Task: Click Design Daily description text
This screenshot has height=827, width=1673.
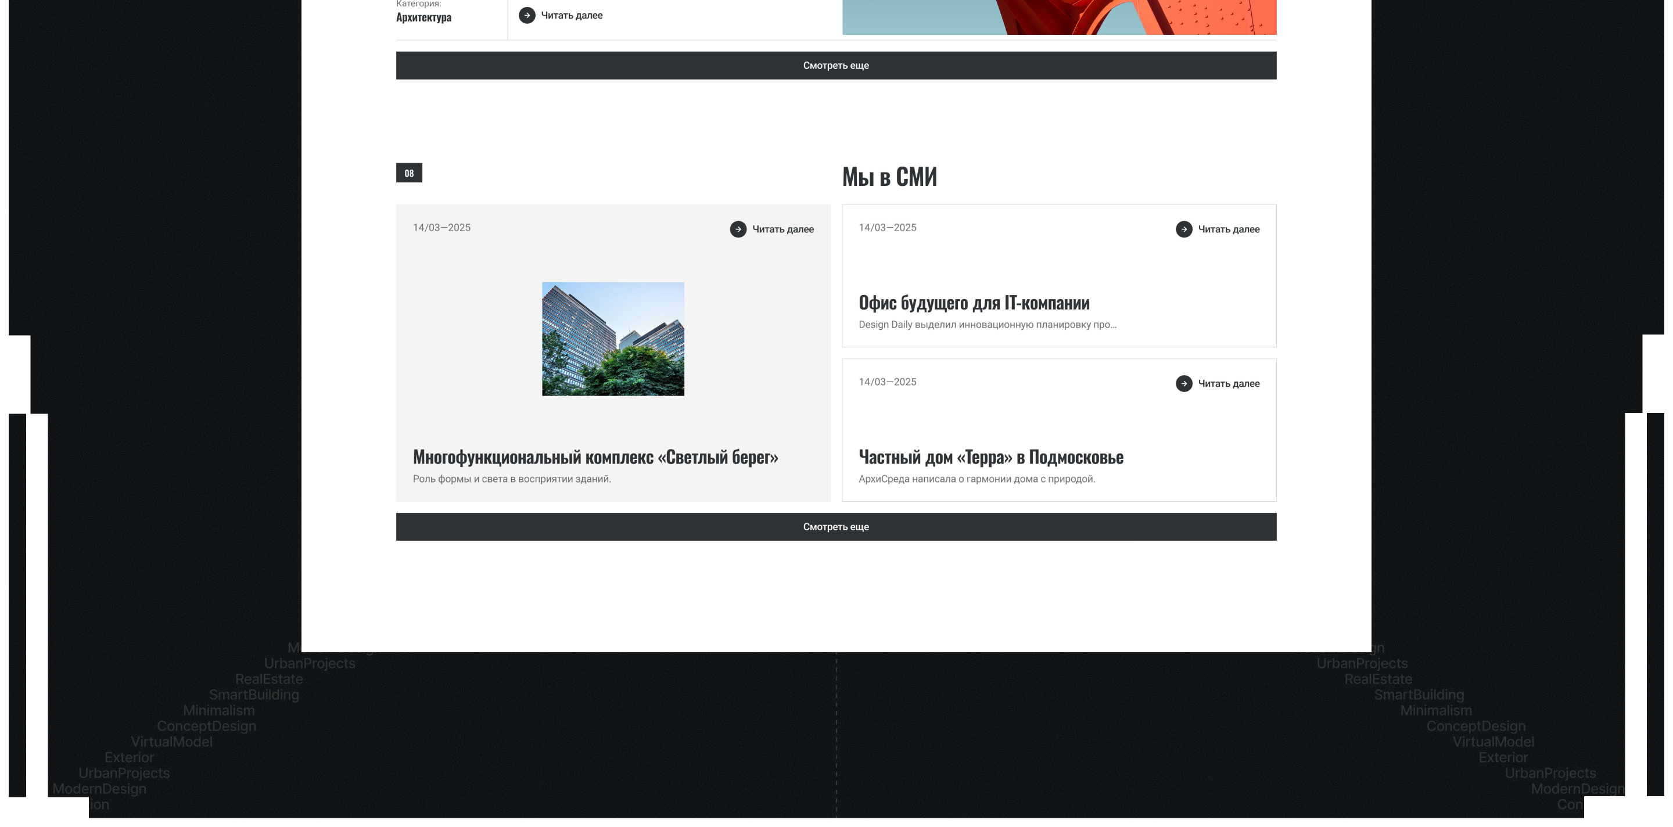Action: (x=987, y=325)
